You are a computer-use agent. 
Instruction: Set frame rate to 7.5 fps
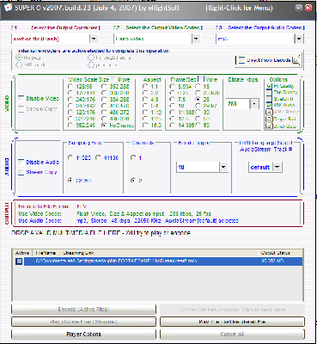point(172,99)
